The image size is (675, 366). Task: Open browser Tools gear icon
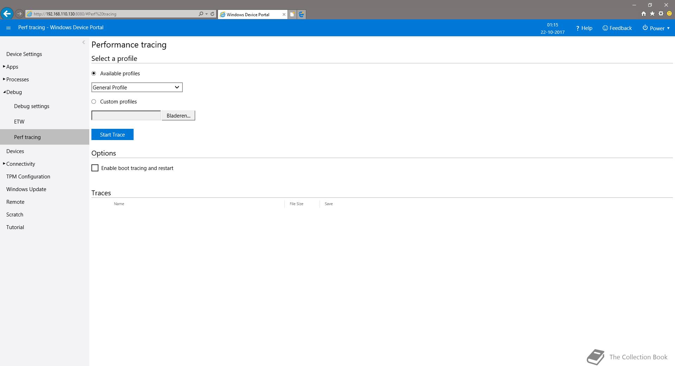point(661,14)
